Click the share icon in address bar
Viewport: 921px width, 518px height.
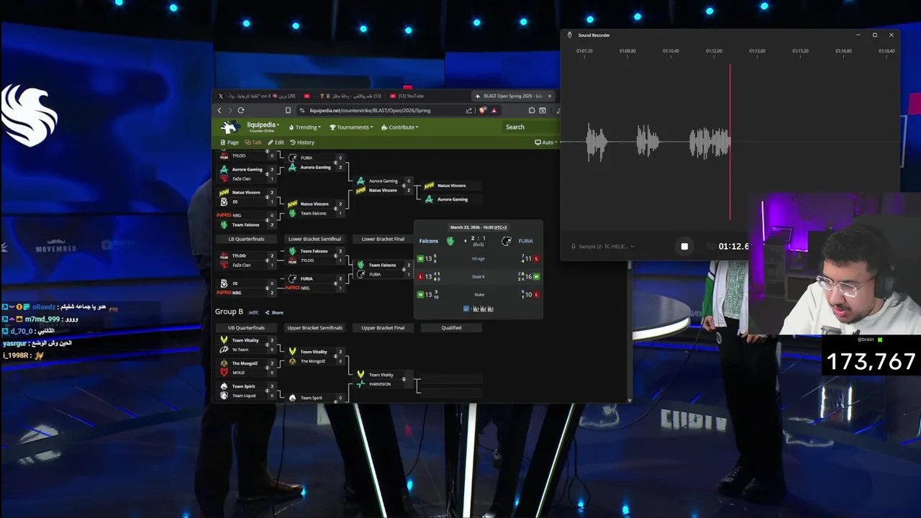[x=469, y=110]
